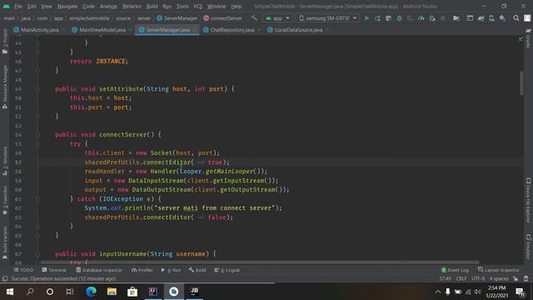Open the Refactor menu
The image size is (533, 300).
coord(132,6)
